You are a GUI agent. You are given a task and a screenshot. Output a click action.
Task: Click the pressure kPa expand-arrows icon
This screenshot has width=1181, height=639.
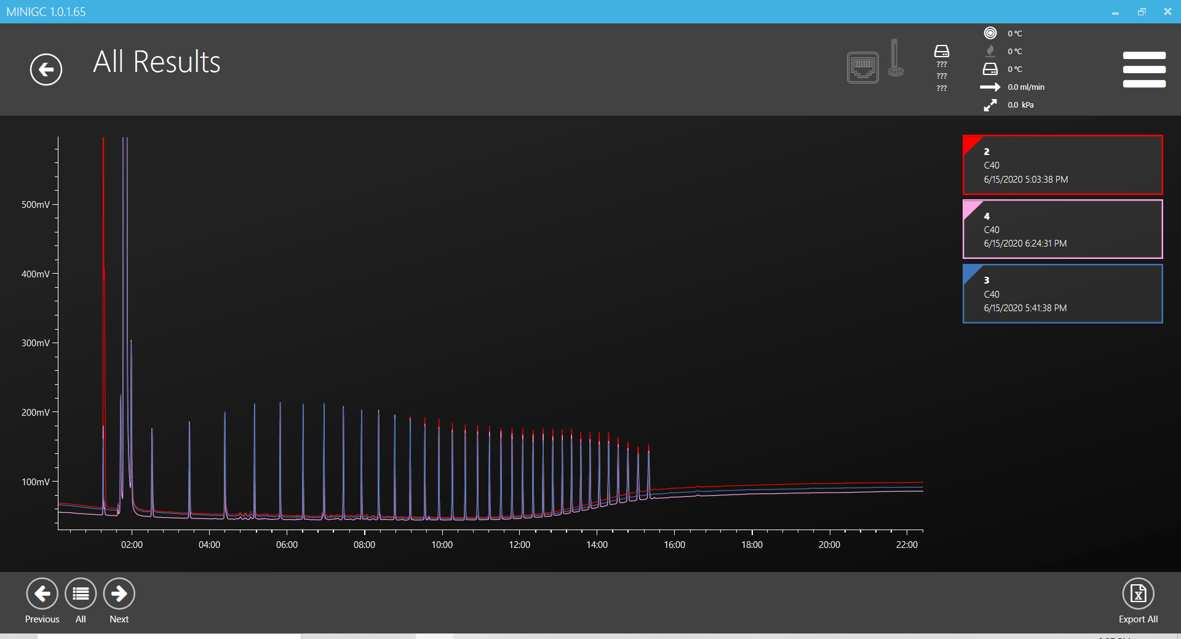[990, 105]
